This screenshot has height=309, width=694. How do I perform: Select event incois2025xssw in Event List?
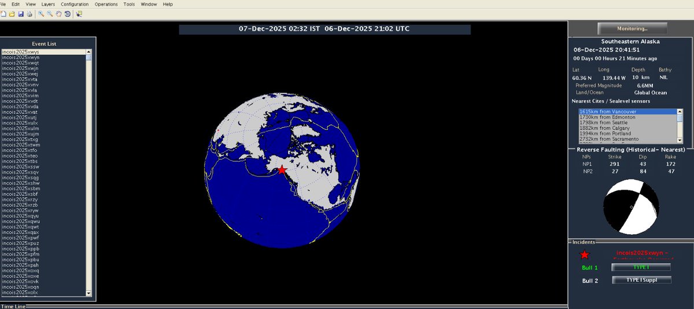(x=43, y=167)
